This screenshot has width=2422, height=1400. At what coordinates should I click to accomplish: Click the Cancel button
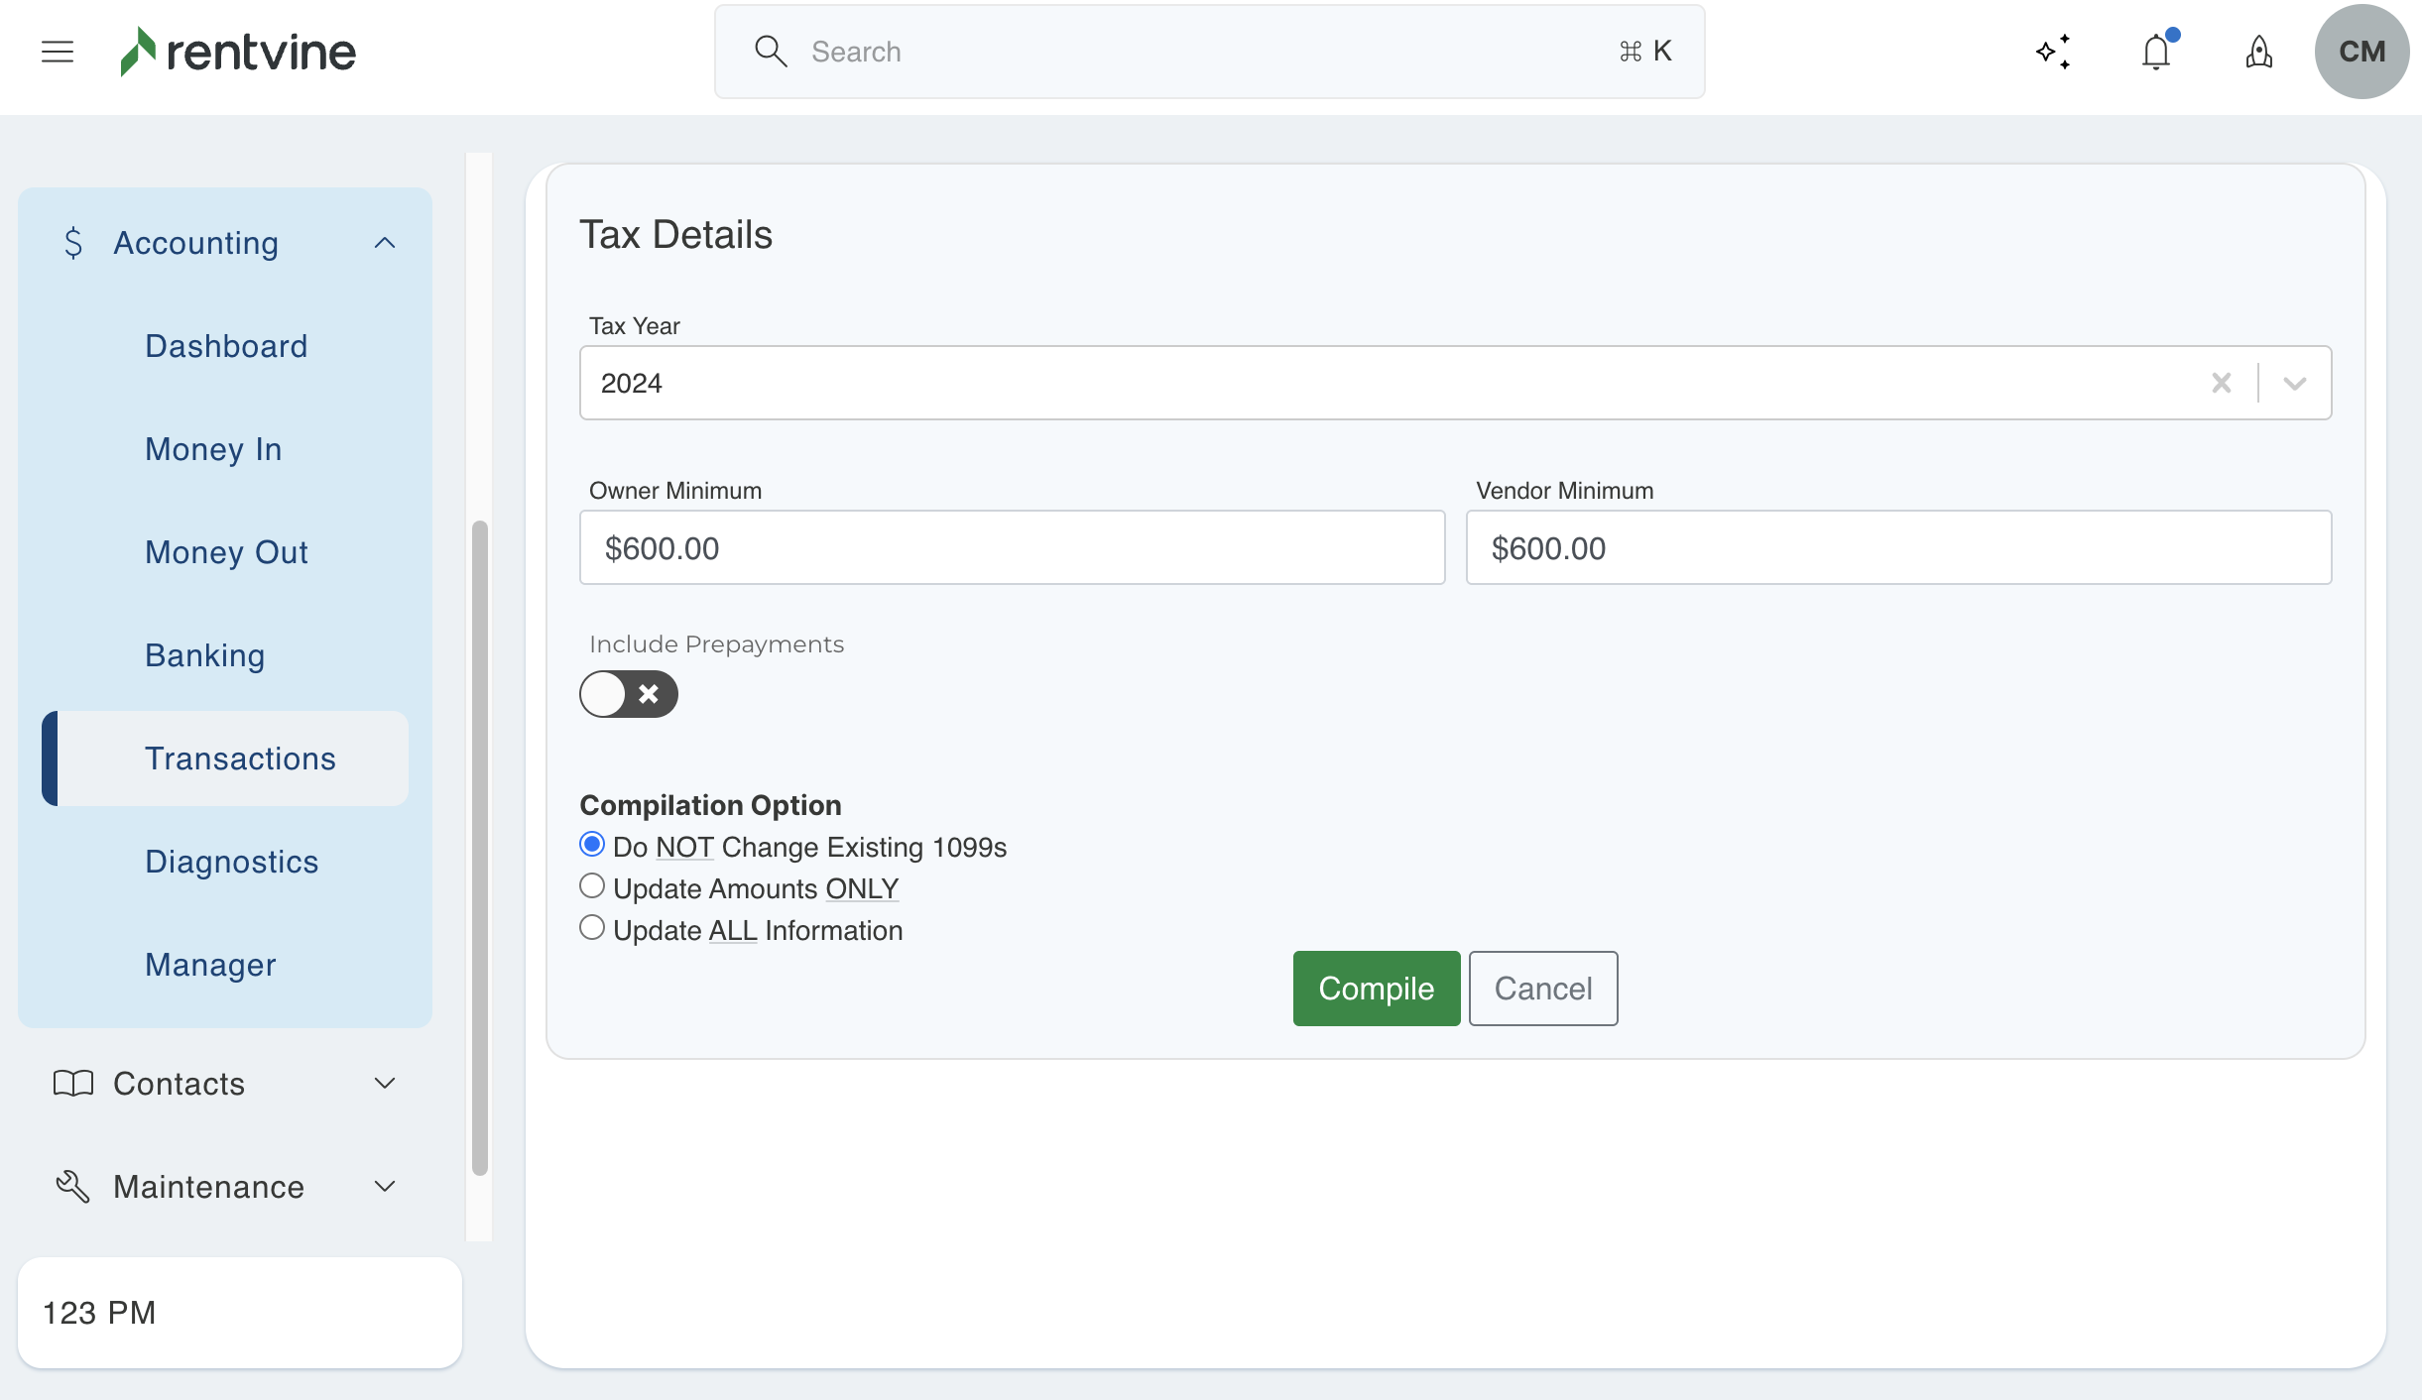coord(1542,989)
